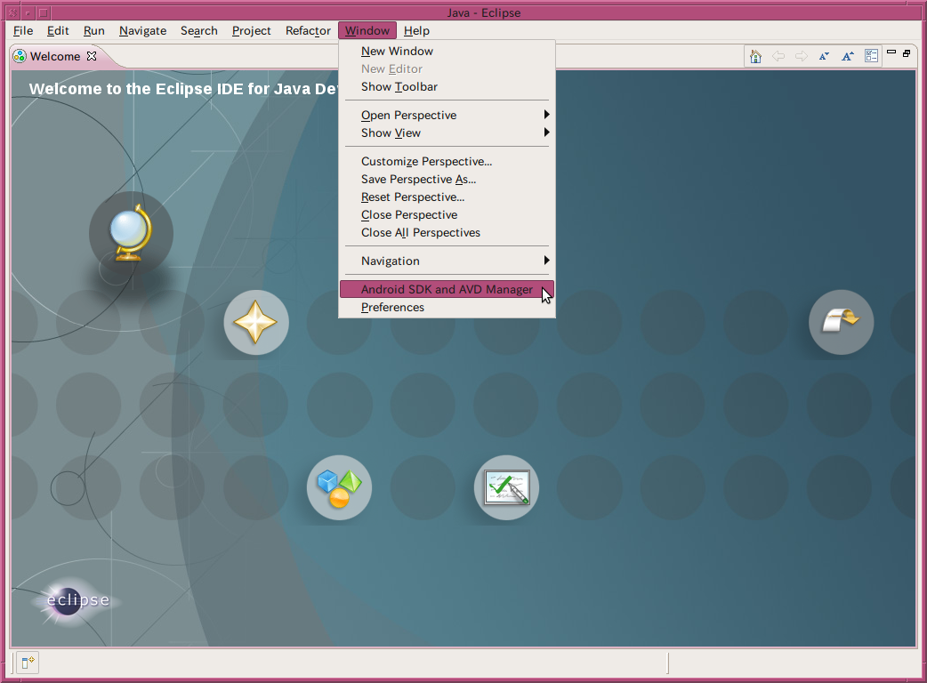Choose Reset Perspective... entry
Viewport: 927px width, 683px height.
click(447, 197)
